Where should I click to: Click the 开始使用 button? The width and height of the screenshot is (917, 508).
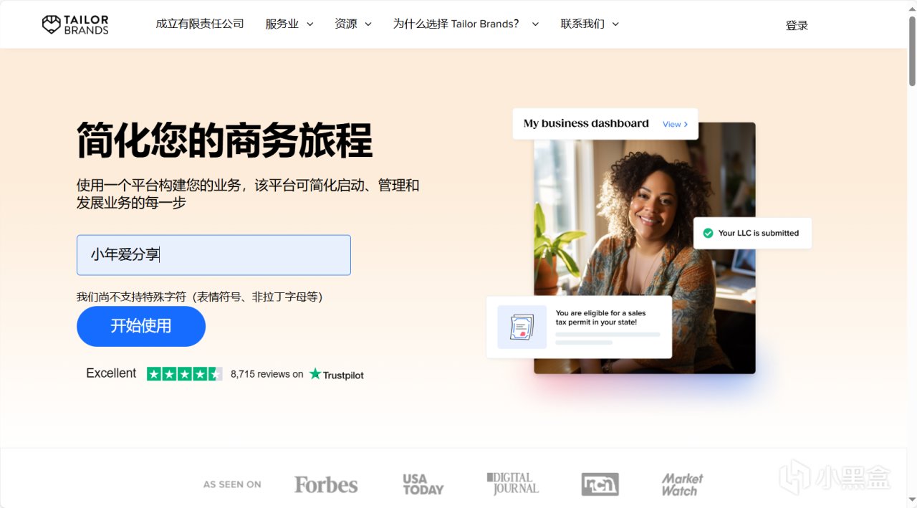click(x=141, y=326)
